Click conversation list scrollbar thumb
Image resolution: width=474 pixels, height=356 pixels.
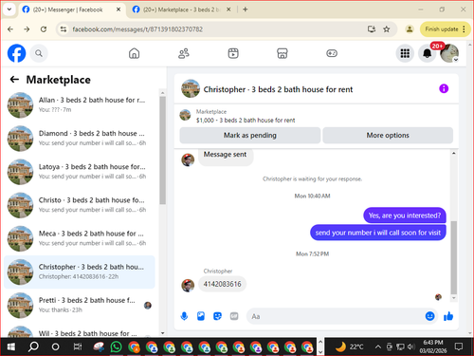coord(162,150)
